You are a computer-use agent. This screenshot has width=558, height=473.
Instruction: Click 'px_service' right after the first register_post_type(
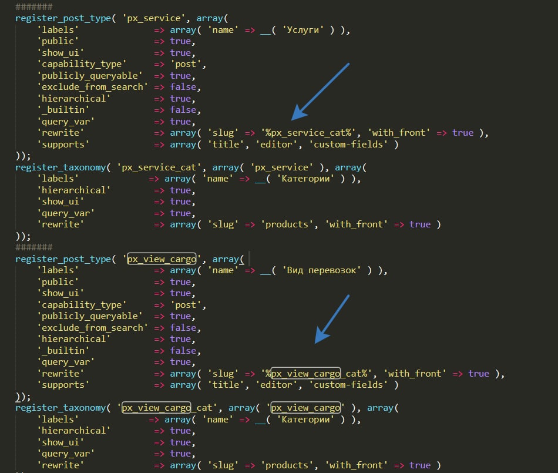point(154,18)
